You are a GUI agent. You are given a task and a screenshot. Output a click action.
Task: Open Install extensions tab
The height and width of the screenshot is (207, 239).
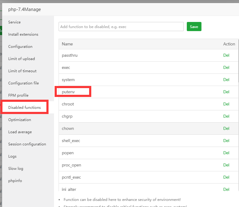23,34
